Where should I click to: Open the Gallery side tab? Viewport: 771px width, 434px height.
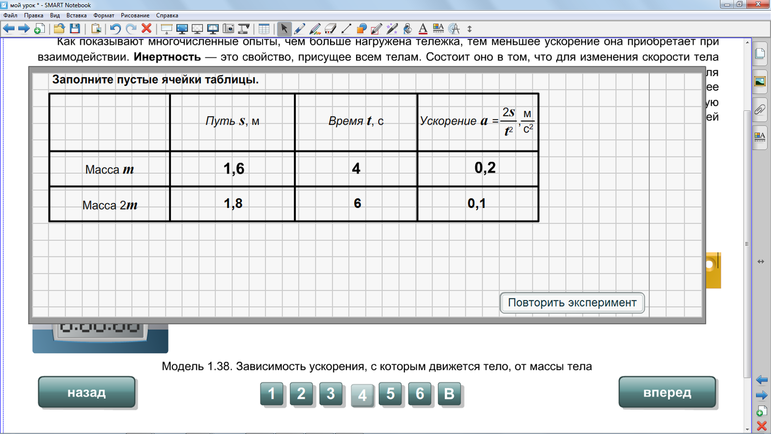tap(760, 81)
